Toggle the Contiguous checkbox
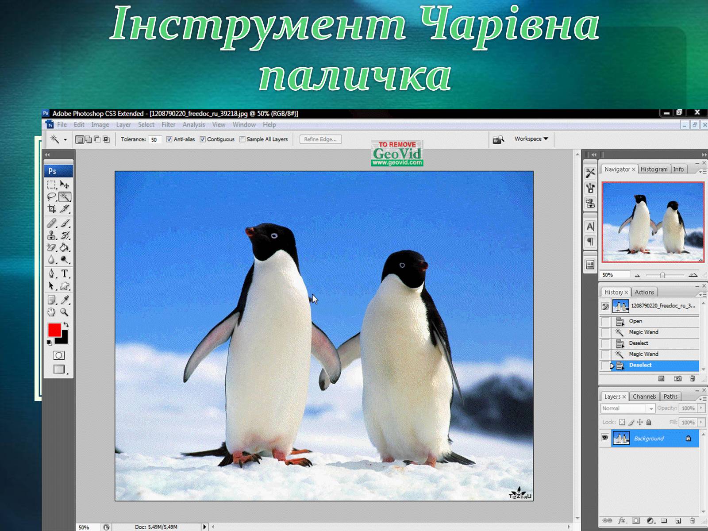 (x=203, y=139)
